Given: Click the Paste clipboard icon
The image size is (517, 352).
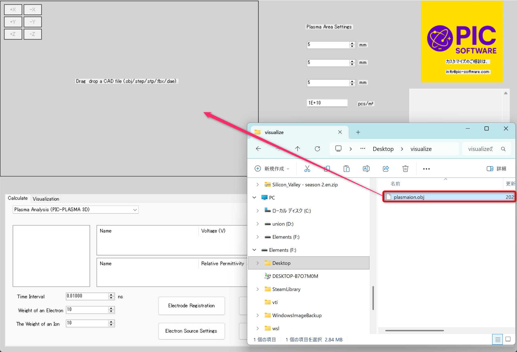Looking at the screenshot, I should [346, 169].
